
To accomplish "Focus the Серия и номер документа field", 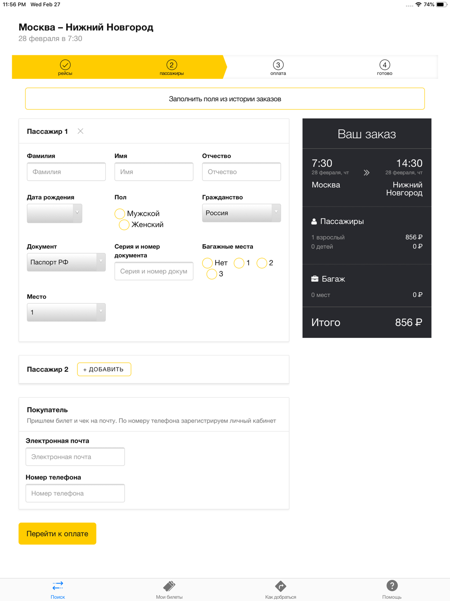I will click(x=154, y=271).
